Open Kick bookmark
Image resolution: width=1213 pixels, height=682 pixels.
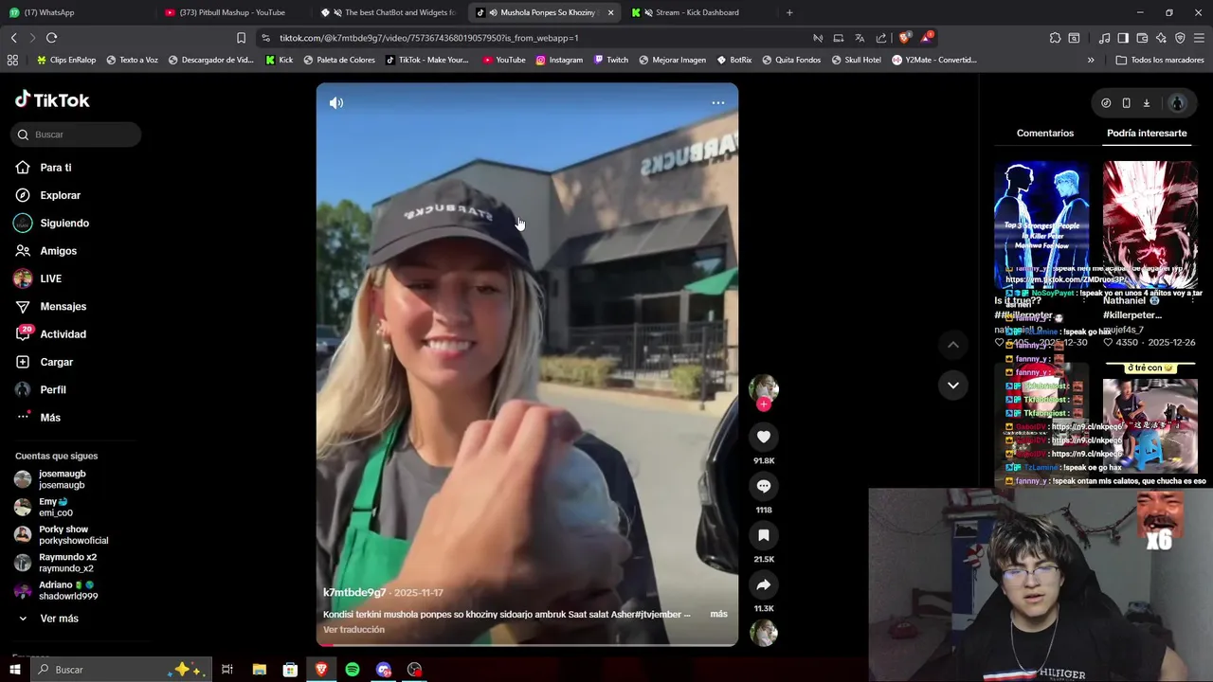pyautogui.click(x=279, y=60)
